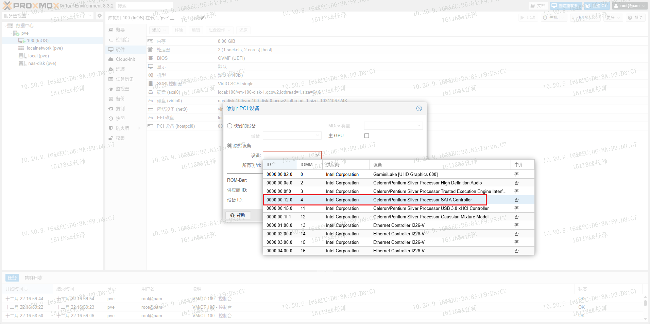Click the nas-disk (pve) storage icon
650x324 pixels.
pyautogui.click(x=21, y=64)
